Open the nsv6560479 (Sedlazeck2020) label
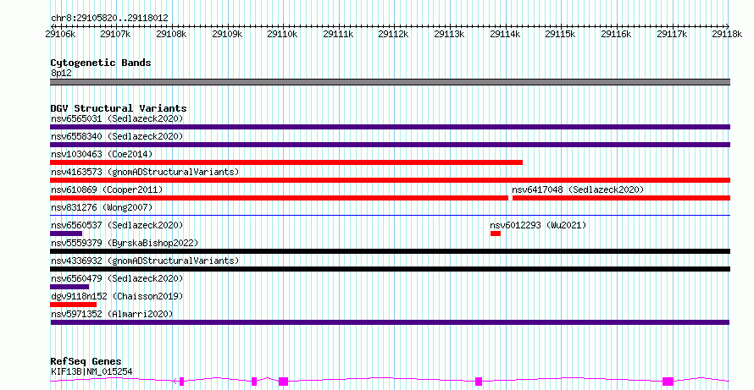The image size is (754, 390). tap(117, 278)
